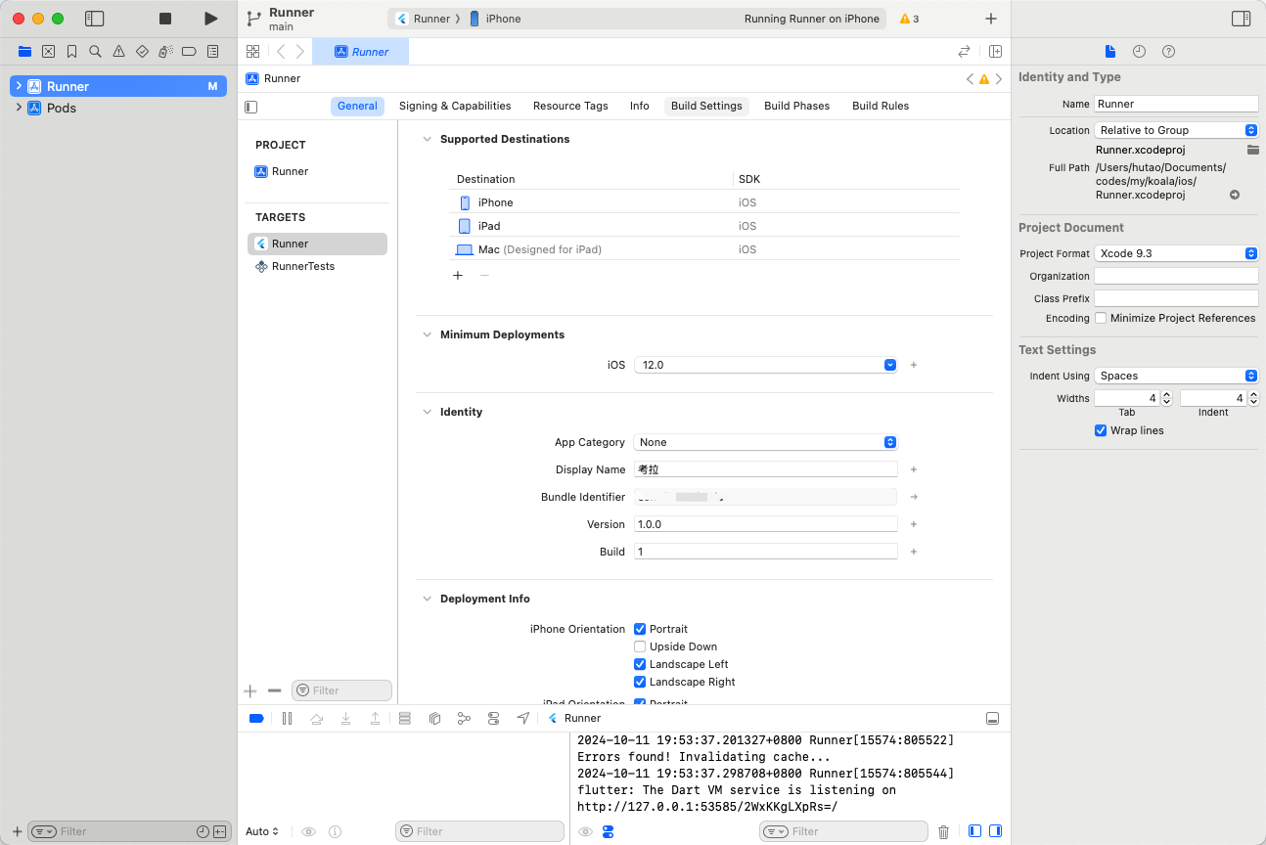1266x845 pixels.
Task: Click the add destination plus button
Action: [x=457, y=276]
